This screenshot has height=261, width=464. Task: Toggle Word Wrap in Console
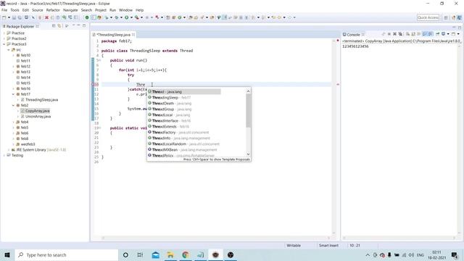(x=419, y=34)
